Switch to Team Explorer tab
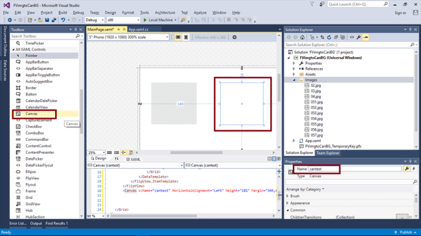421x236 pixels. pos(328,153)
